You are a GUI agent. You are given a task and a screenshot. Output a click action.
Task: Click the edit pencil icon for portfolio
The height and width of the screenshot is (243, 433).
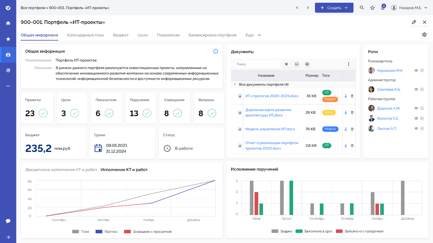[x=414, y=22]
